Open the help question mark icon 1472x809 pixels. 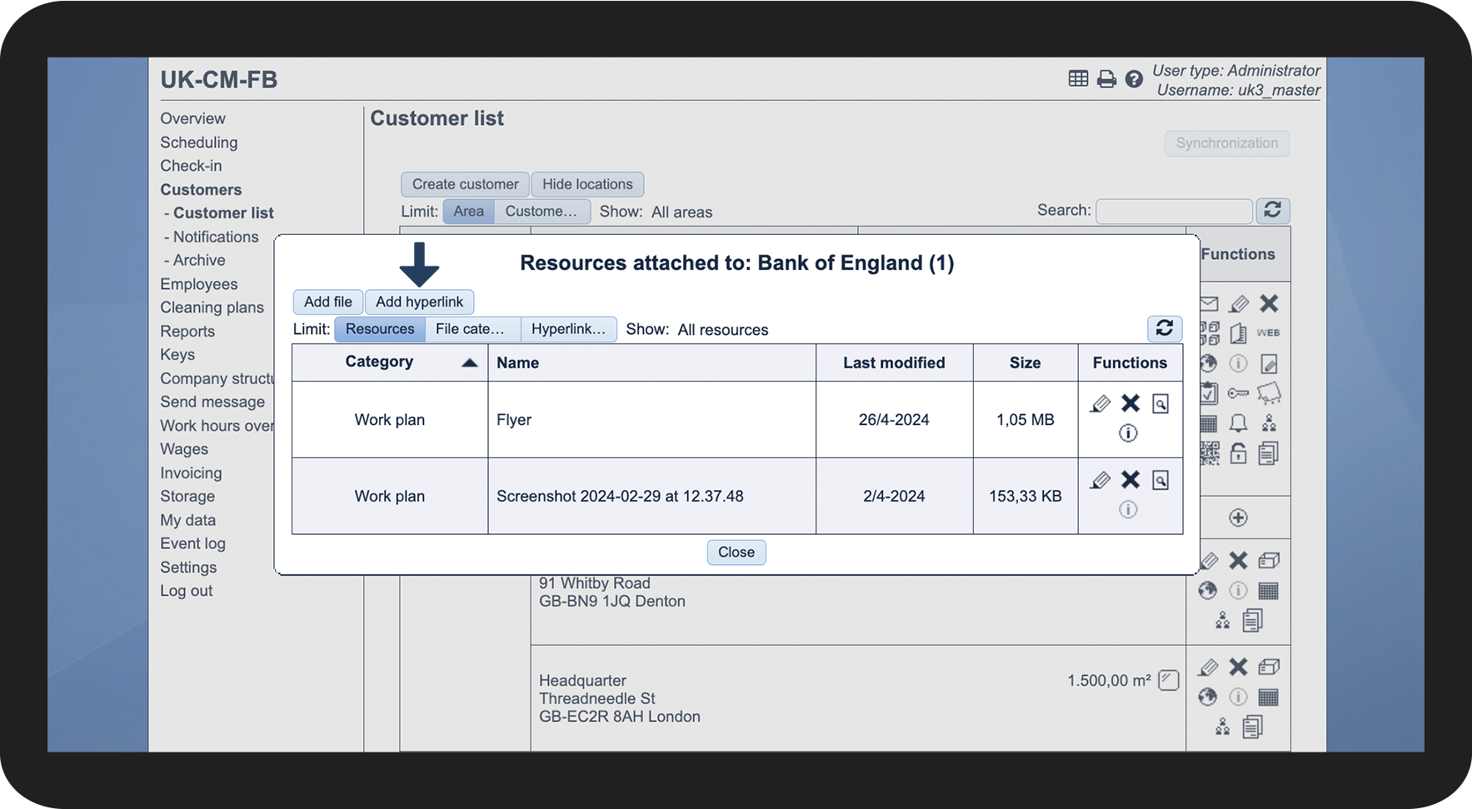click(1134, 79)
